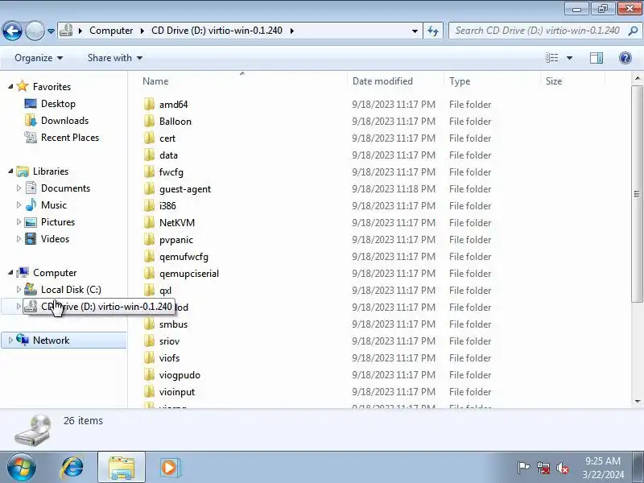Expand the Videos library
Image resolution: width=644 pixels, height=483 pixels.
coord(19,238)
